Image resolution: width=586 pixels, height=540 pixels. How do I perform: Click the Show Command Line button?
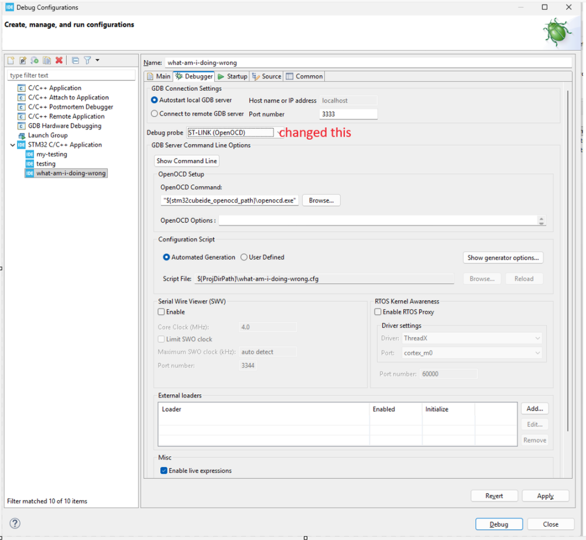187,161
